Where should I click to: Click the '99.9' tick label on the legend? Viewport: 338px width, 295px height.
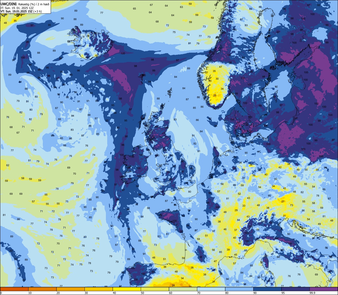(312, 293)
